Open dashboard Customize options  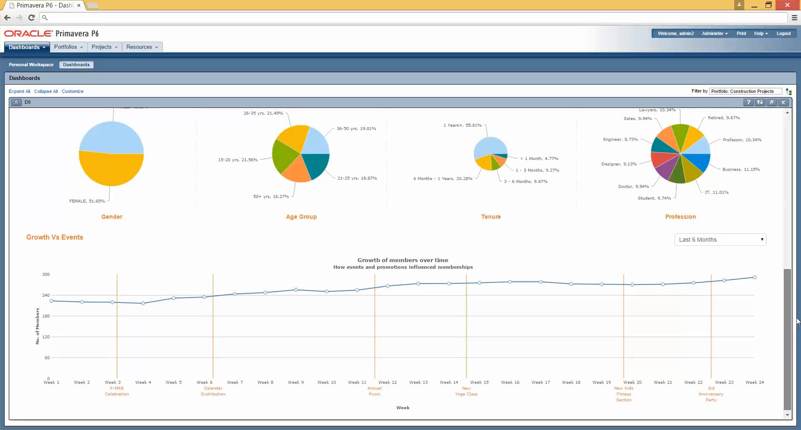click(73, 91)
